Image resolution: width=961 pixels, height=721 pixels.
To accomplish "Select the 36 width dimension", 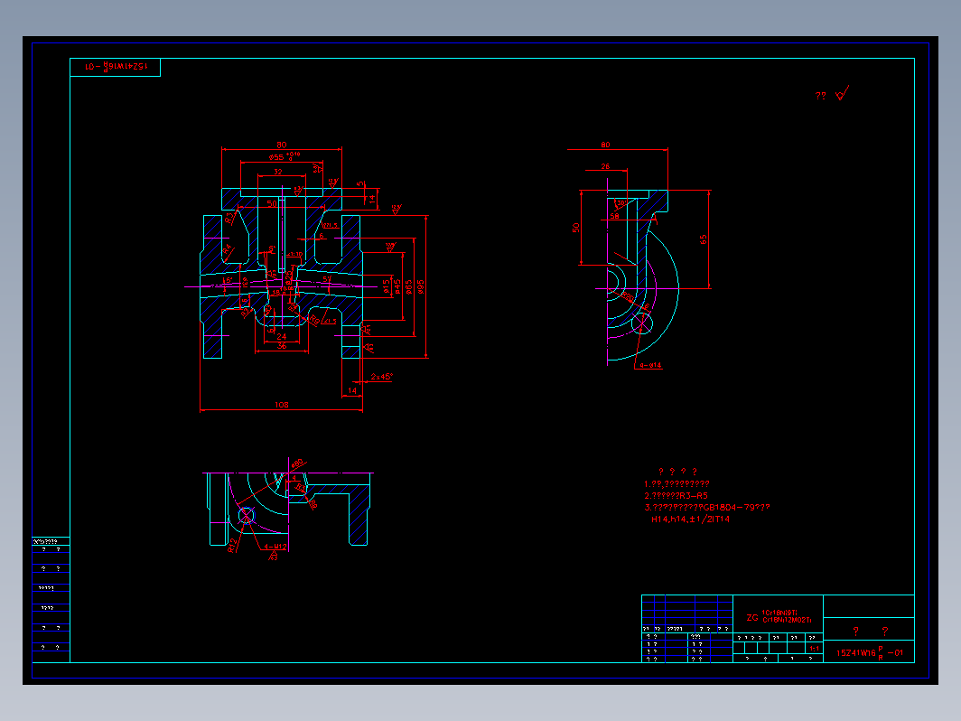I will [281, 346].
